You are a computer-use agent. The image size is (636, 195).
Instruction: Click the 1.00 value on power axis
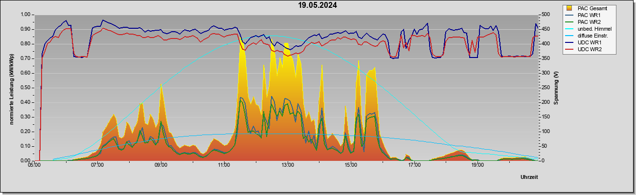point(24,15)
